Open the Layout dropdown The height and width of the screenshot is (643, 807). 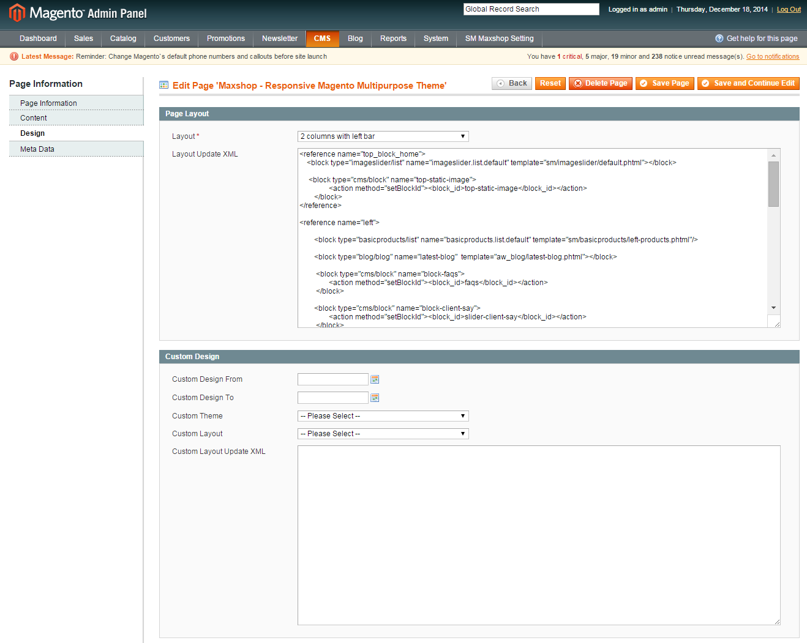click(x=383, y=136)
